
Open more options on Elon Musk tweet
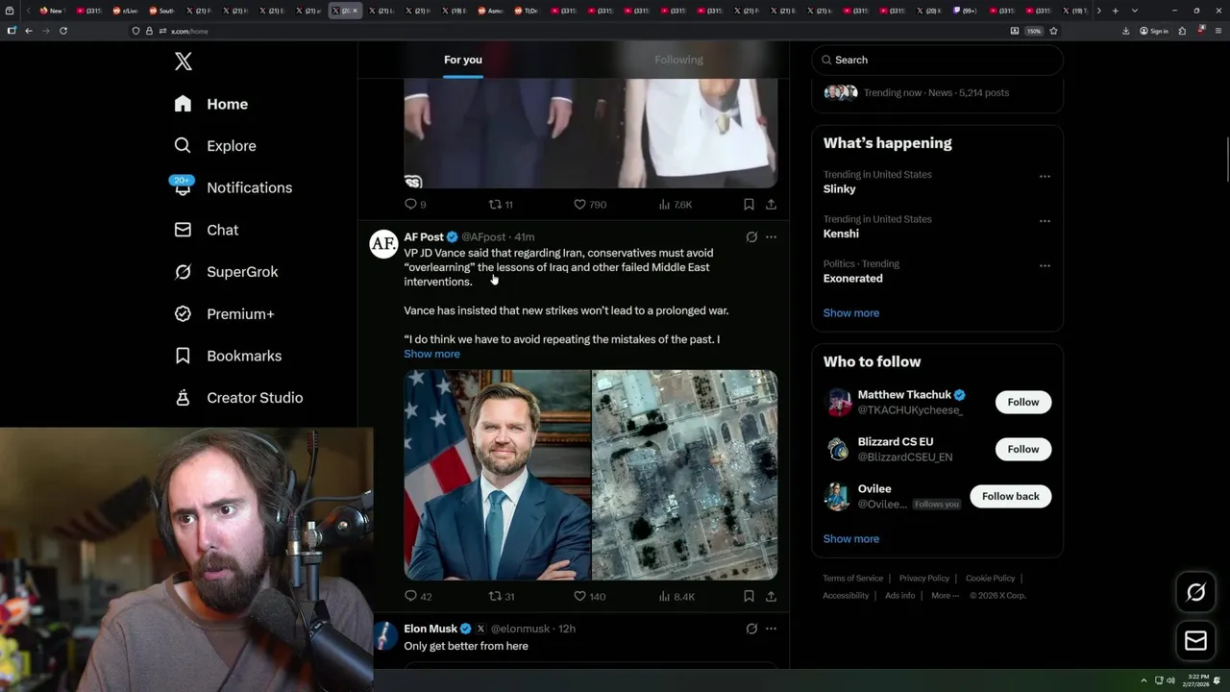pyautogui.click(x=771, y=629)
